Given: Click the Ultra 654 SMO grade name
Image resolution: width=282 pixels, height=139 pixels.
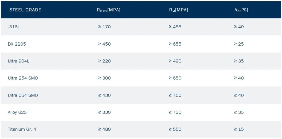Looking at the screenshot, I should coord(23,95).
